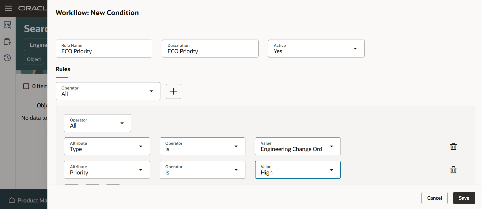Select the Rules tab heading
Viewport: 482px width, 209px height.
pyautogui.click(x=63, y=69)
